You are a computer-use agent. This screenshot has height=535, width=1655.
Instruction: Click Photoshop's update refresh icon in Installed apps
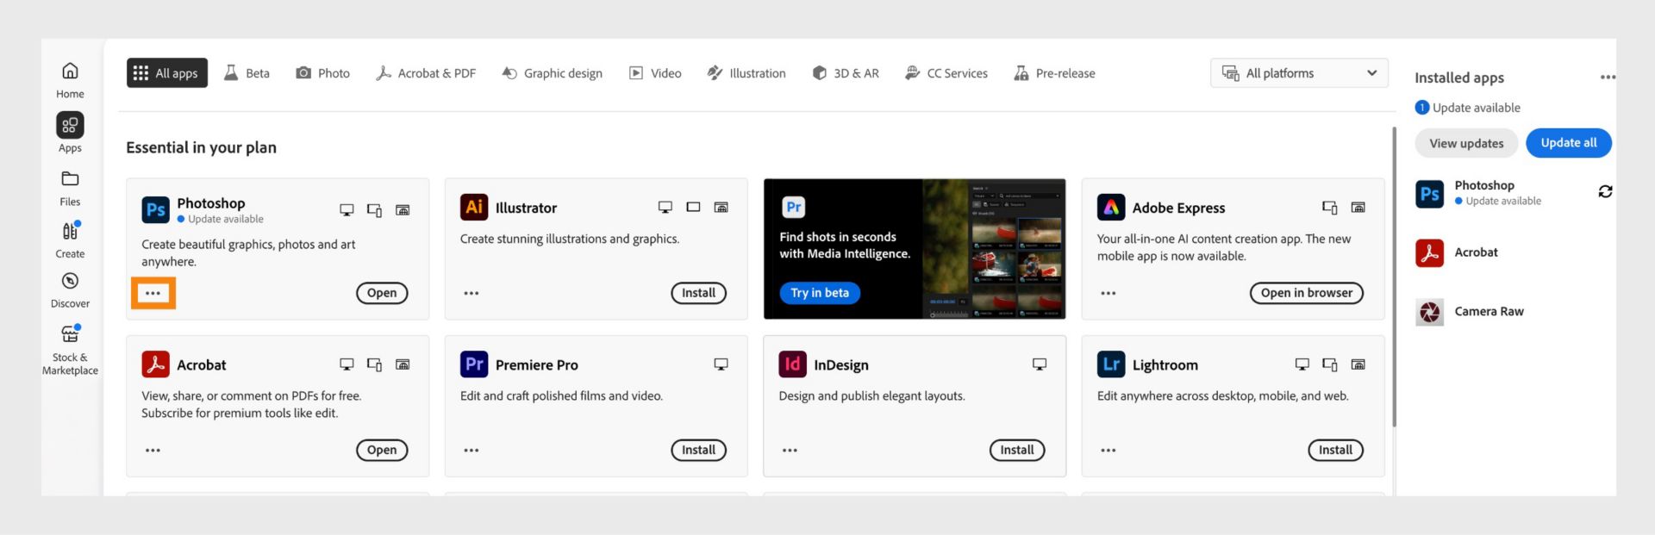tap(1605, 191)
